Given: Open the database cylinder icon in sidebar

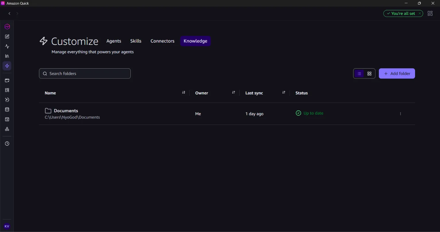Looking at the screenshot, I should [7, 109].
